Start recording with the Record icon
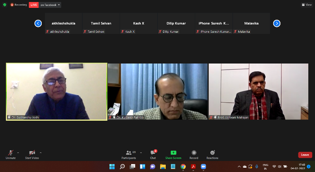This screenshot has width=315, height=172. [194, 154]
